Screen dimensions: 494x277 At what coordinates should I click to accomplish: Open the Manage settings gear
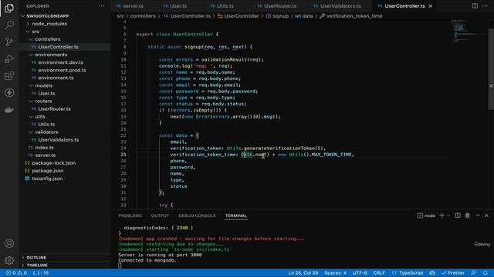click(9, 260)
